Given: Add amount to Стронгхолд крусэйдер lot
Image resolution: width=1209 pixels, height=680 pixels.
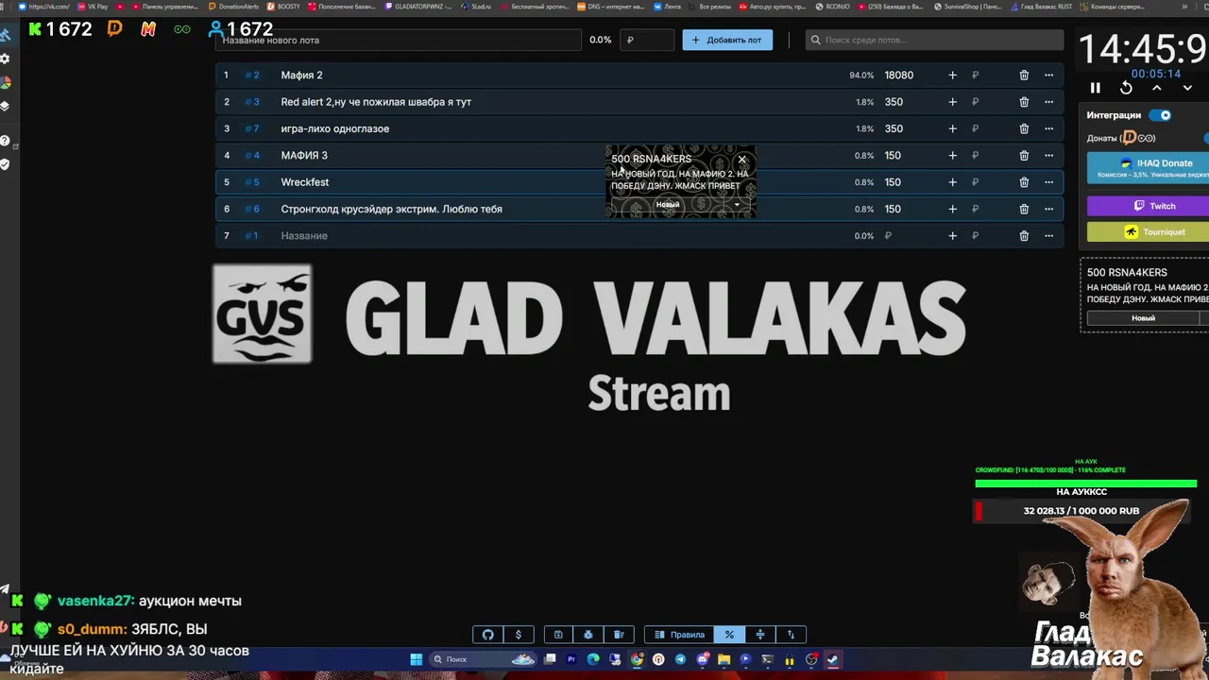Looking at the screenshot, I should 952,209.
